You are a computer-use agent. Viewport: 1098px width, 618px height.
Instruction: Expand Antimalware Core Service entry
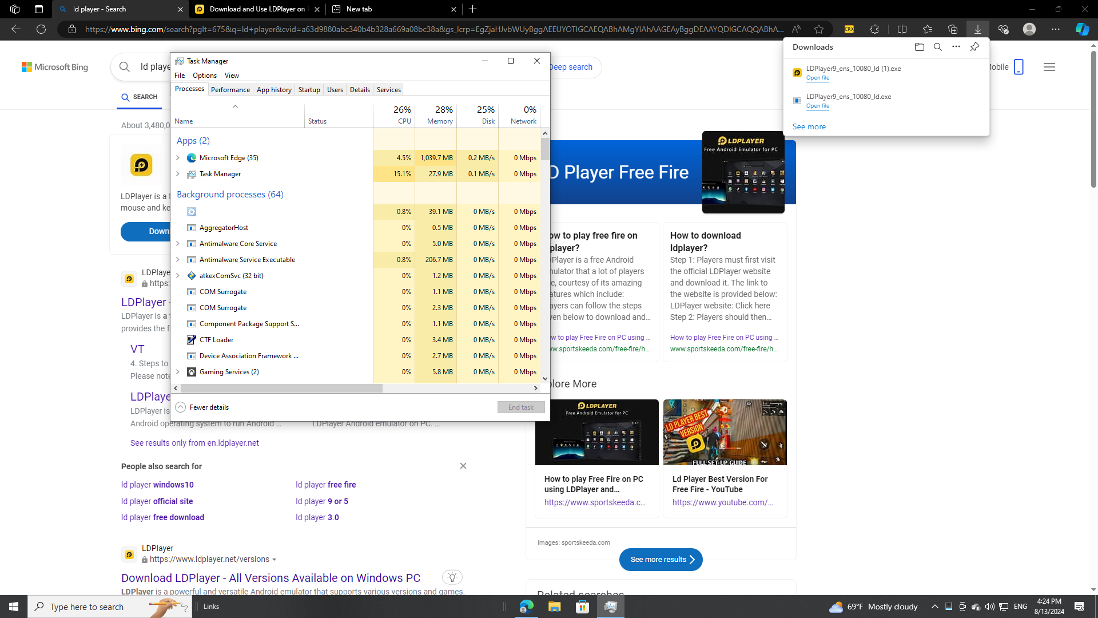[x=178, y=244]
